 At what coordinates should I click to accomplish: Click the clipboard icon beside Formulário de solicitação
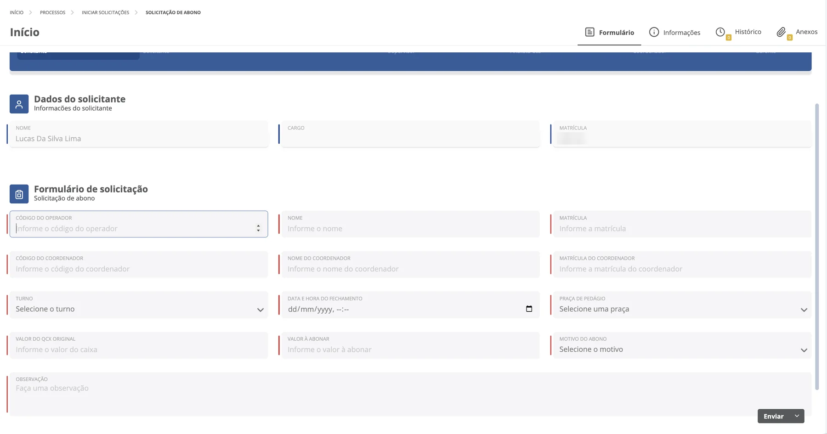click(x=19, y=194)
